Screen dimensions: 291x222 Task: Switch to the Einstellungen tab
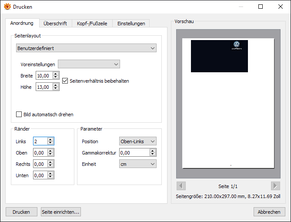[x=131, y=24]
